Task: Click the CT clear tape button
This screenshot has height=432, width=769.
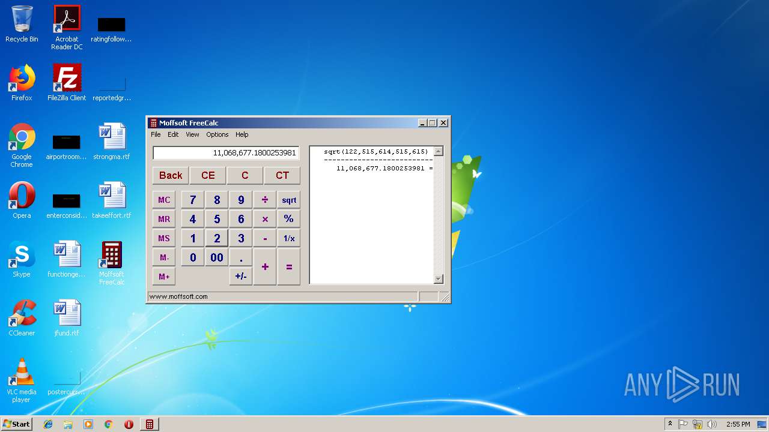Action: [x=282, y=175]
